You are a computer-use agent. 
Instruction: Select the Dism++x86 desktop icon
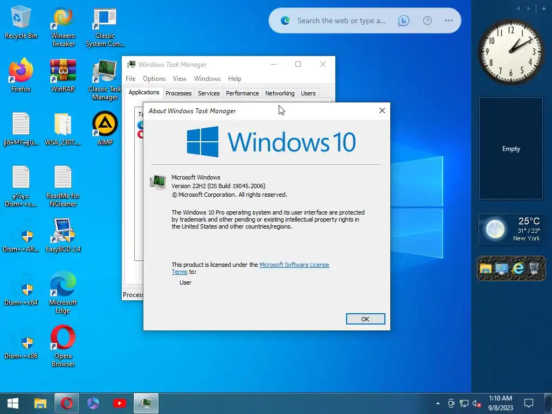point(21,347)
